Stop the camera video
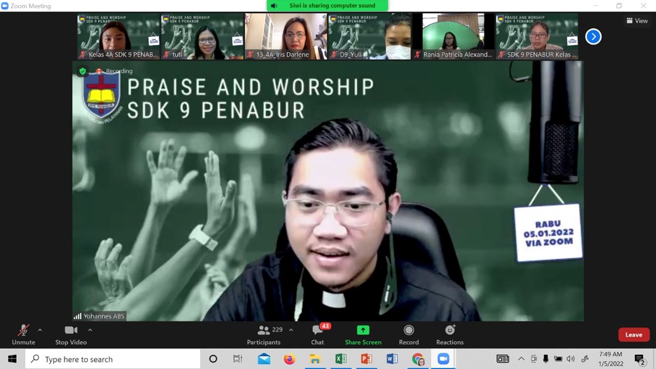Viewport: 656px width, 369px height. pyautogui.click(x=71, y=335)
